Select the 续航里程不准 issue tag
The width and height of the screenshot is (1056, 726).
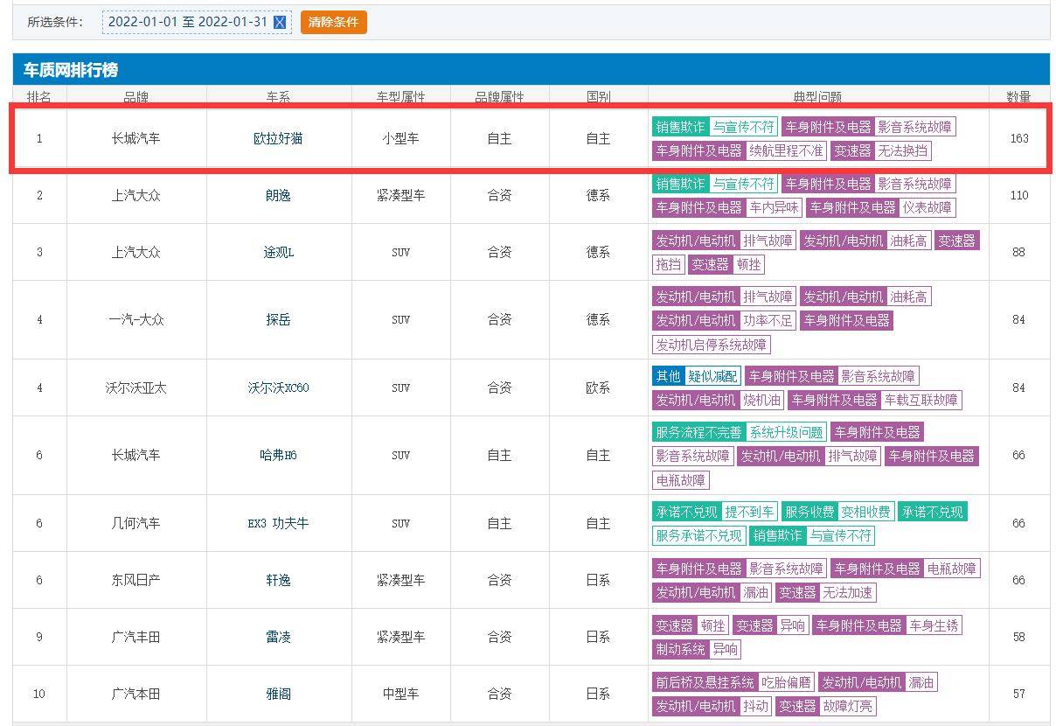[x=786, y=150]
